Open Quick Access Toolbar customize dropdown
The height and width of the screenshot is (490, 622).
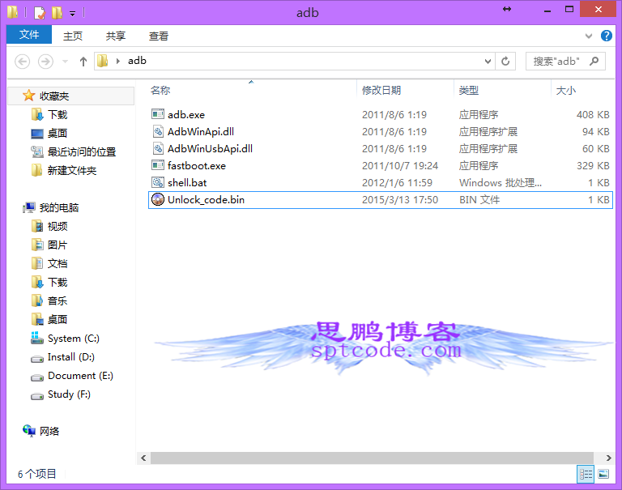pos(73,13)
